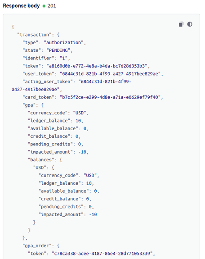
Task: Click the "gpa" object key
Action: coord(29,105)
